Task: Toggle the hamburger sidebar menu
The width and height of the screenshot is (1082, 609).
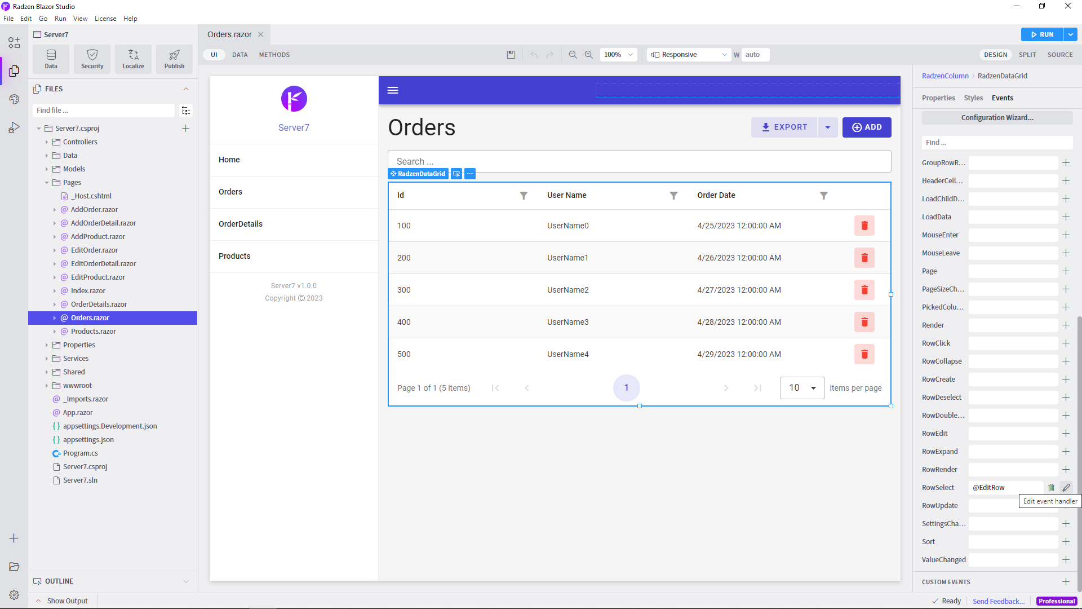Action: point(393,90)
